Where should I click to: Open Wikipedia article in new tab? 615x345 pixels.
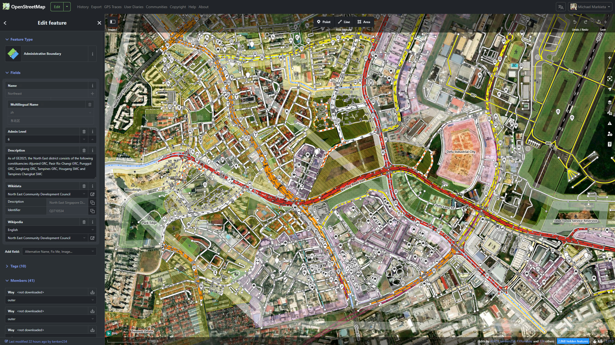point(92,238)
